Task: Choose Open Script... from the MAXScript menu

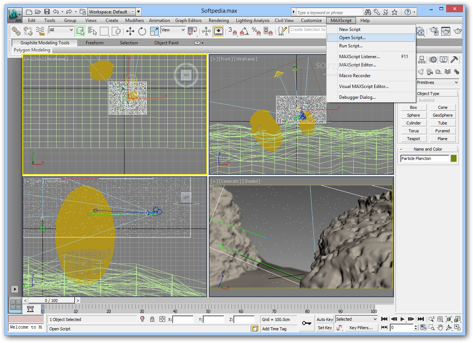Action: [371, 38]
